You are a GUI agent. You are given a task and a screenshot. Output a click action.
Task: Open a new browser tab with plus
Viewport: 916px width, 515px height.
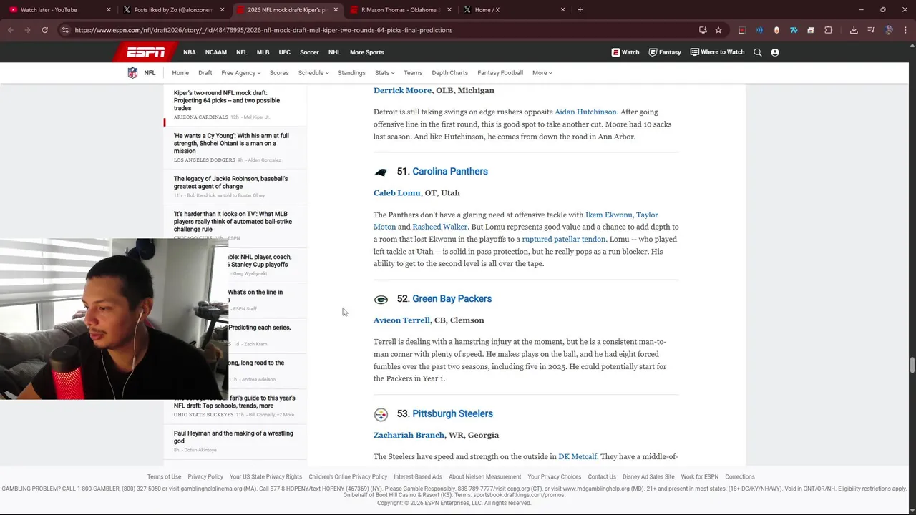pos(580,10)
